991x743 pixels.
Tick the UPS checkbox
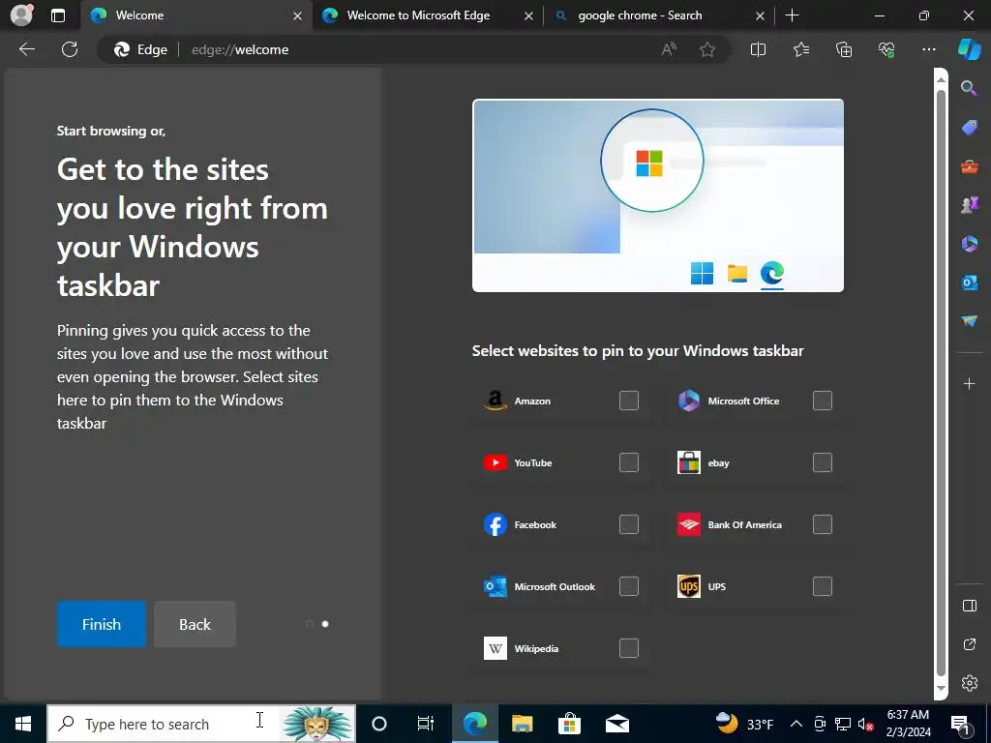(823, 586)
